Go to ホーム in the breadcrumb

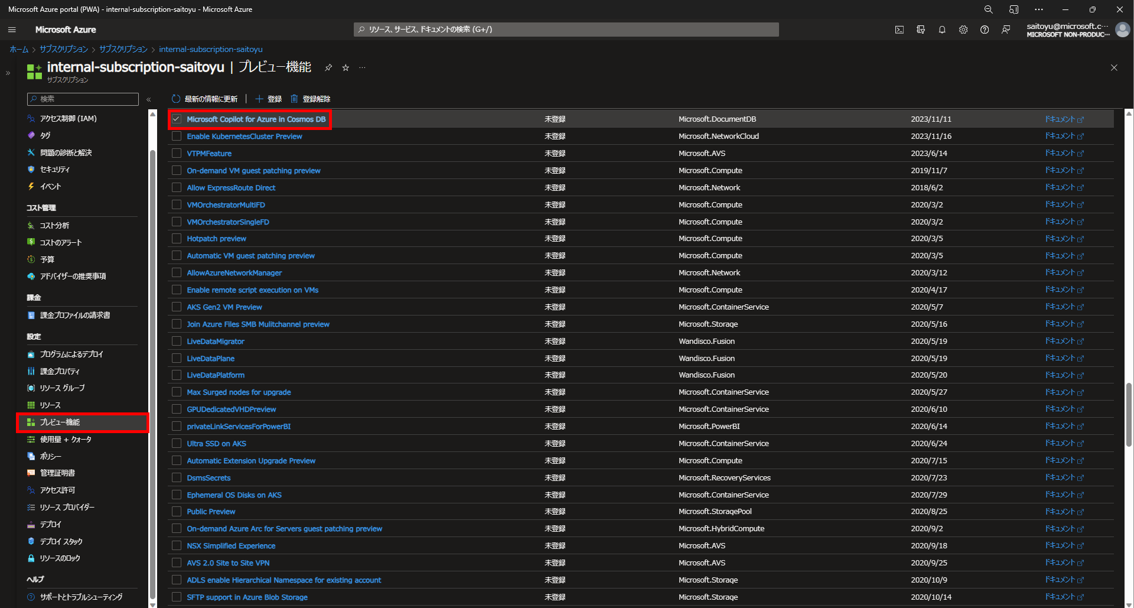click(19, 50)
